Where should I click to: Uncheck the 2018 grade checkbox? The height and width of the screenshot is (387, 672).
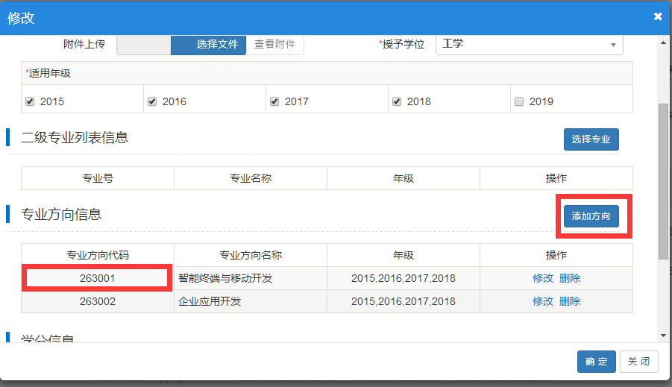[x=398, y=101]
